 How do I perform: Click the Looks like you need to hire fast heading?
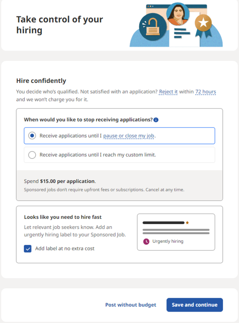[63, 217]
